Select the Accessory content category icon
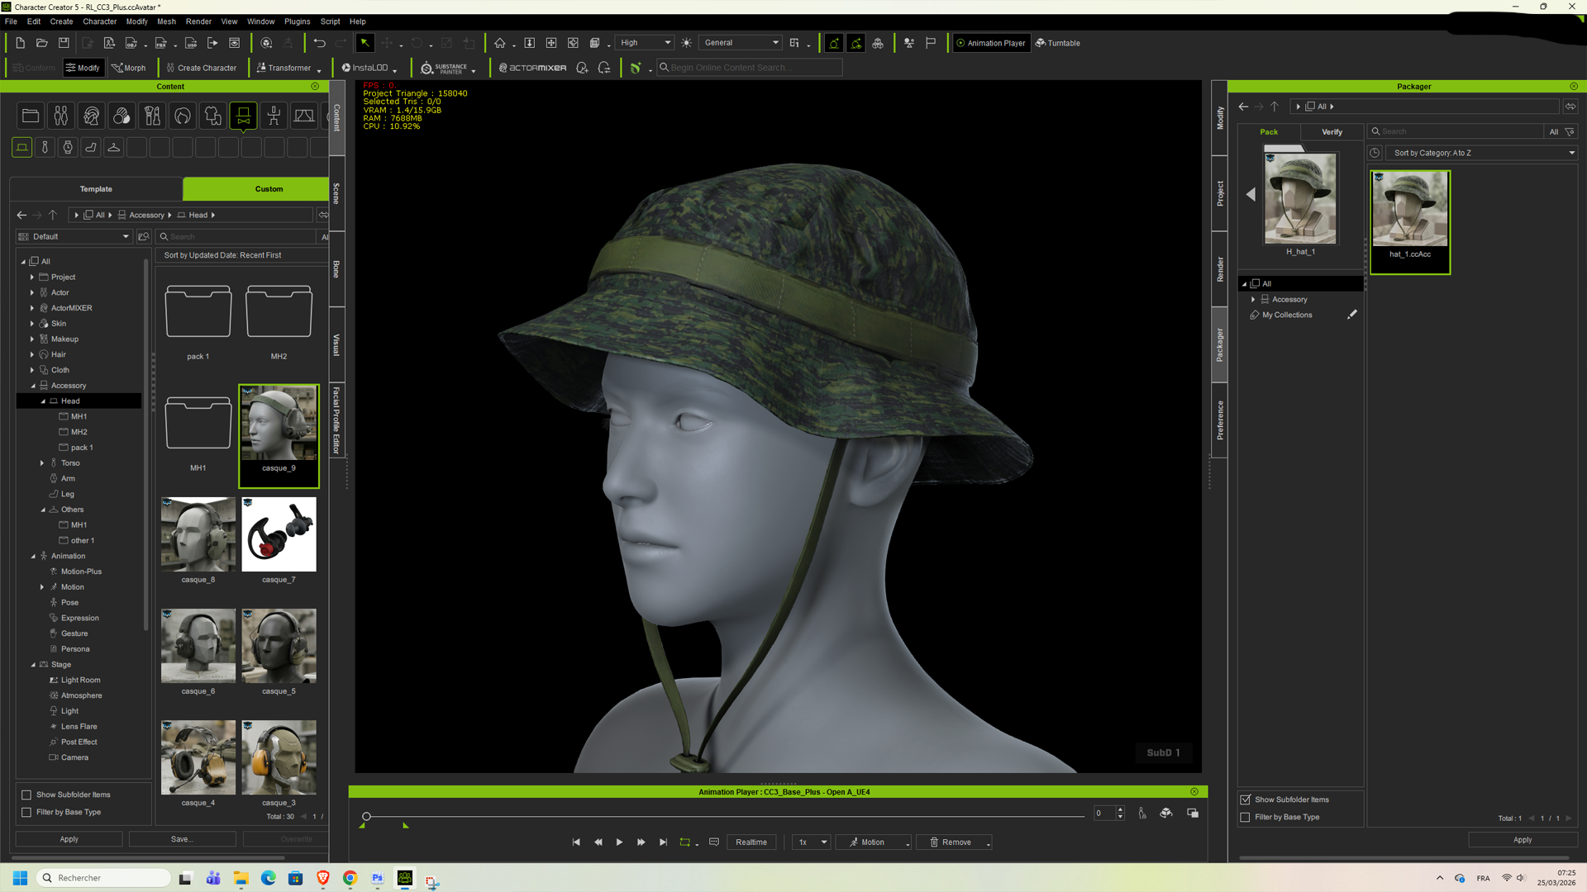This screenshot has height=892, width=1587. point(244,116)
